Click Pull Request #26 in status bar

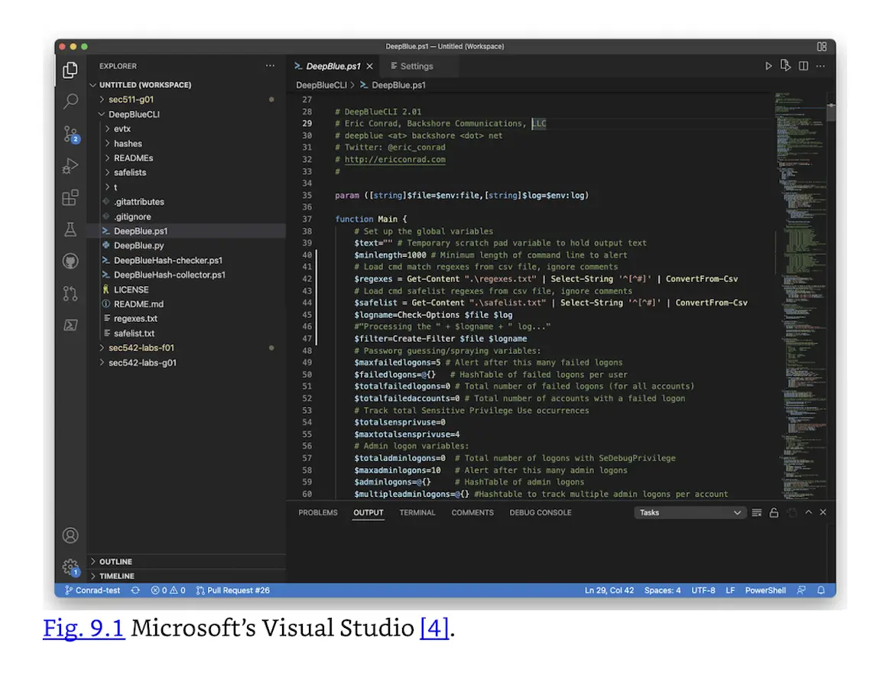pyautogui.click(x=233, y=590)
